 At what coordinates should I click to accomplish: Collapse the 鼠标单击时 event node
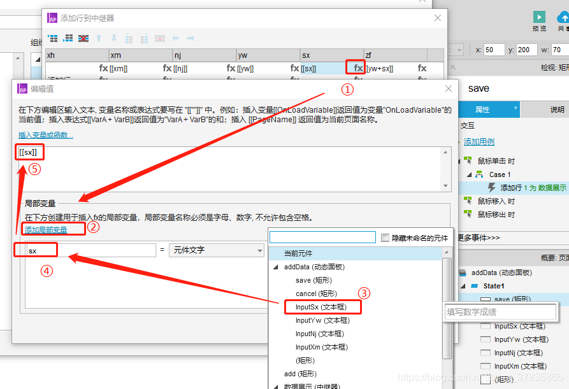pyautogui.click(x=459, y=161)
